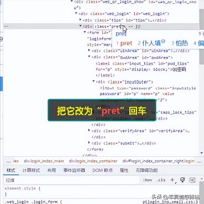Collapse the loginform form node

[85, 32]
